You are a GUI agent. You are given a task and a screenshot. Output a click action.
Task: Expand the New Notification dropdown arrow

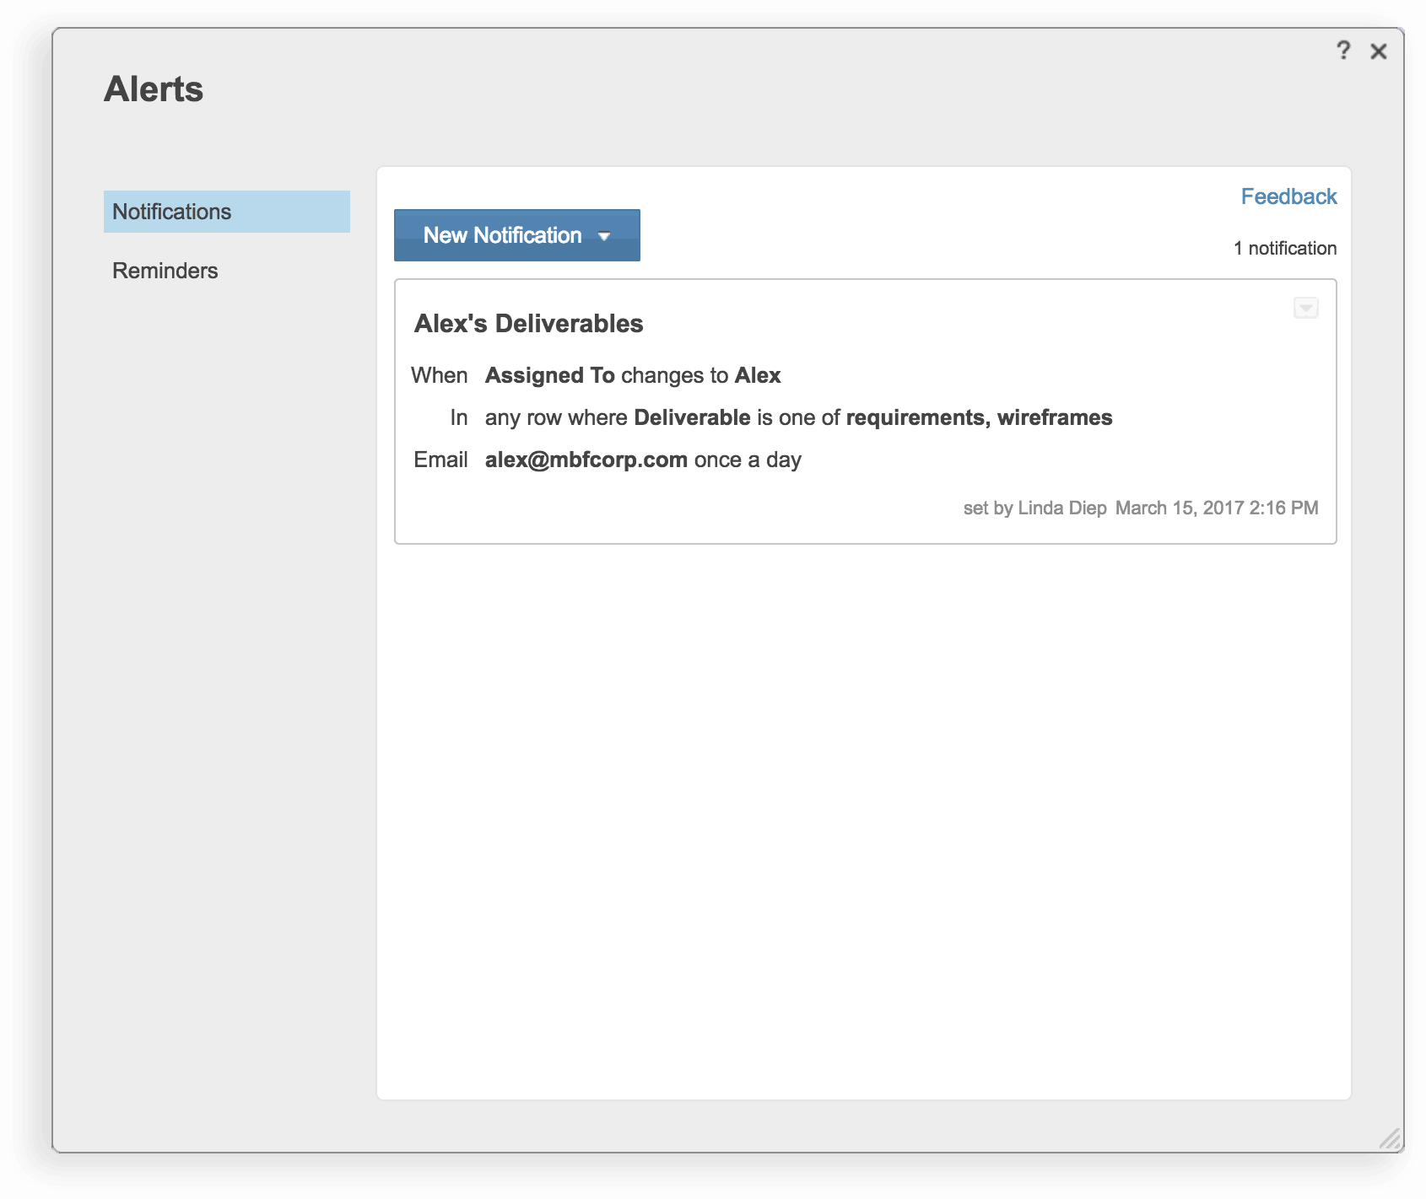coord(604,236)
